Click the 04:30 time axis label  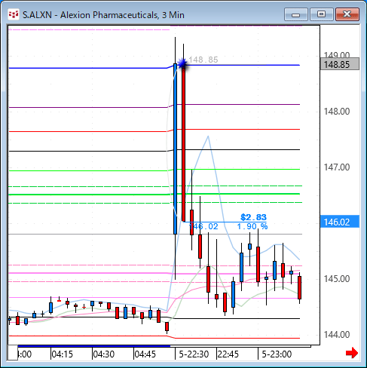(104, 354)
